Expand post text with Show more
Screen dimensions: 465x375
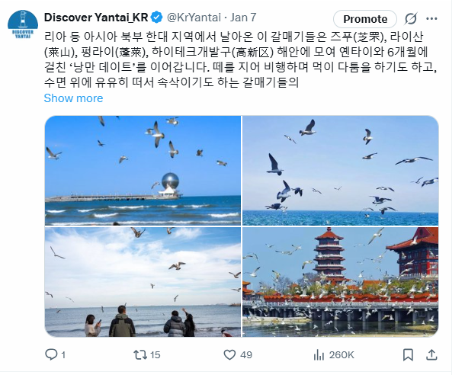tap(73, 98)
